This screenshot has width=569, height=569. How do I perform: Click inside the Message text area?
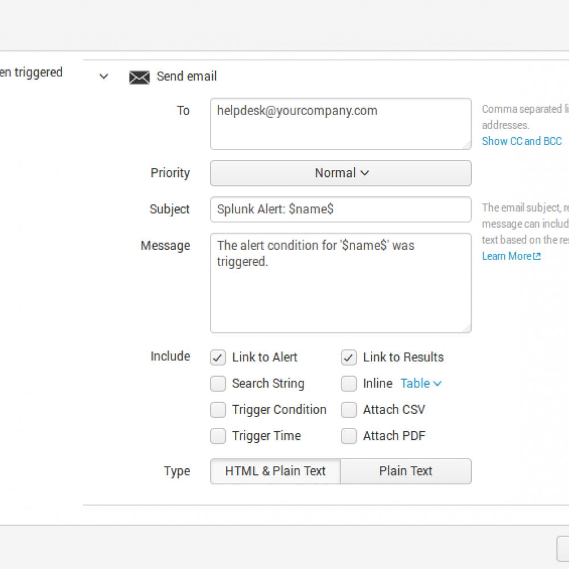point(340,283)
